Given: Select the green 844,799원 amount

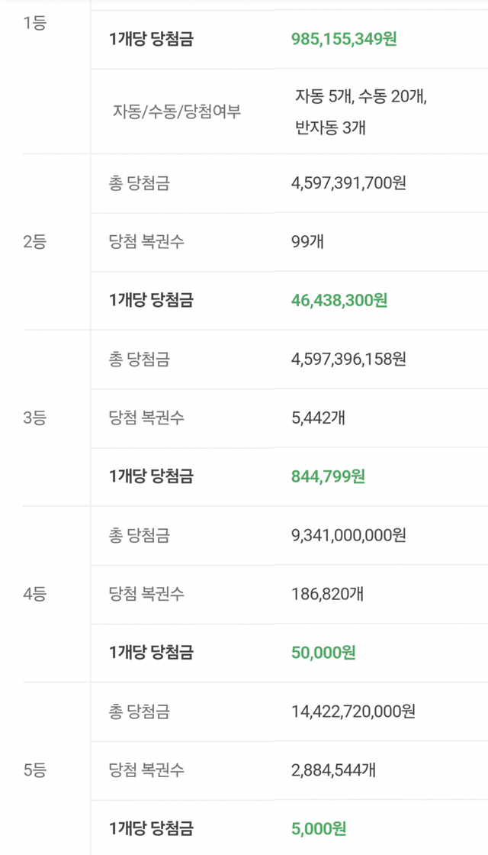Looking at the screenshot, I should (328, 476).
